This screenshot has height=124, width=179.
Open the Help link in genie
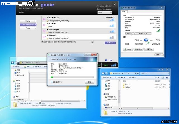pyautogui.click(x=110, y=60)
